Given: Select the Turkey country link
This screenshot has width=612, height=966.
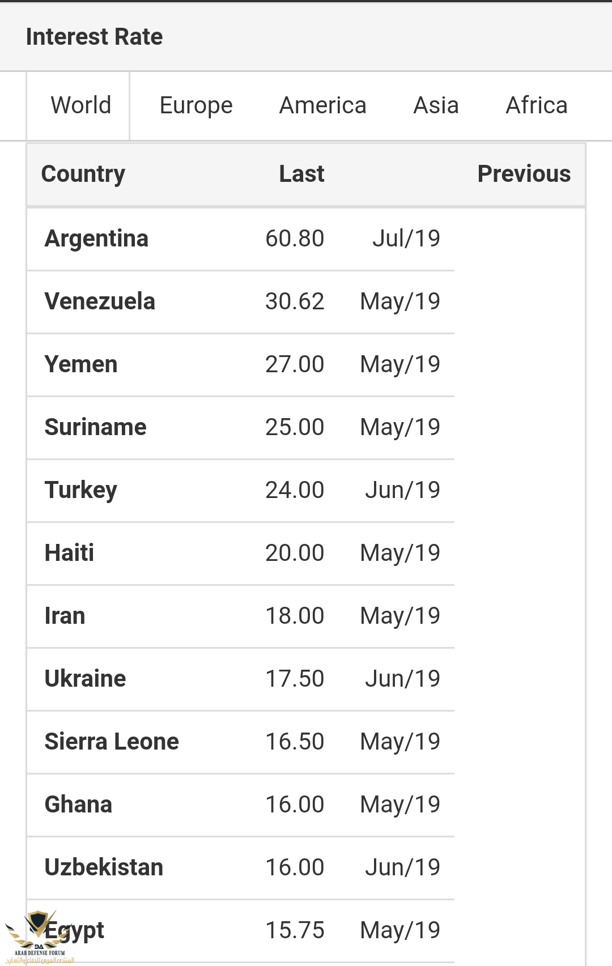Looking at the screenshot, I should tap(81, 490).
